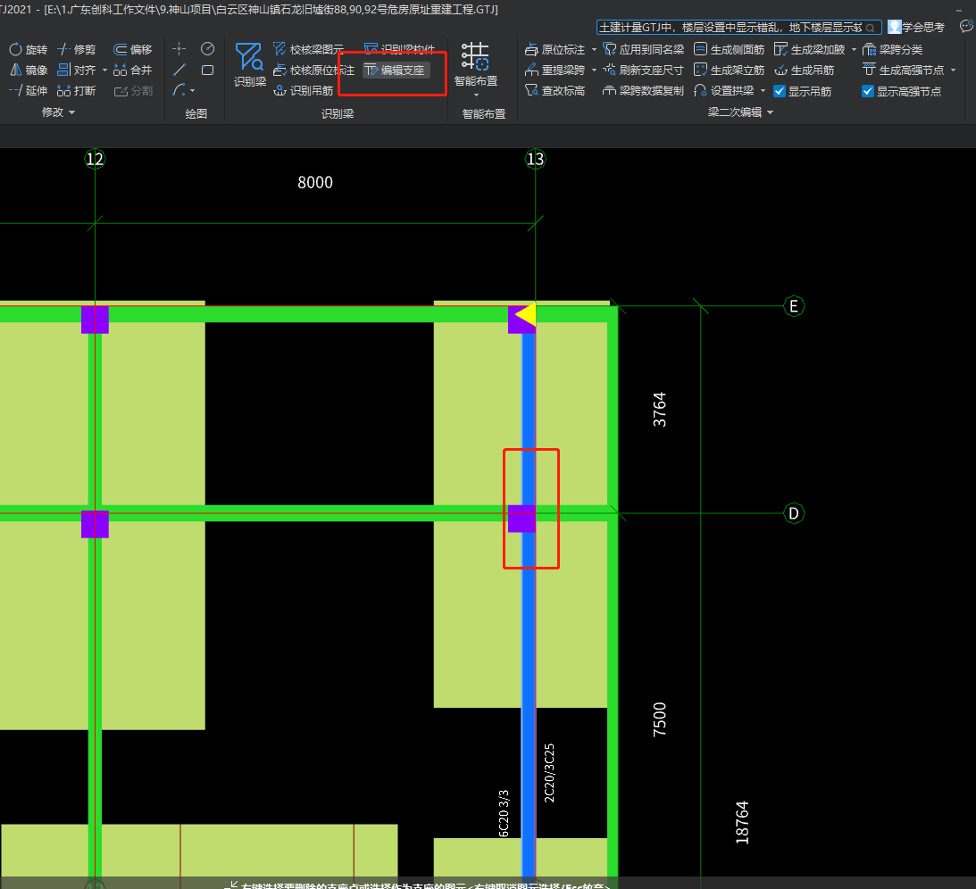The image size is (976, 889).
Task: Select the point drawing tool
Action: click(x=179, y=48)
